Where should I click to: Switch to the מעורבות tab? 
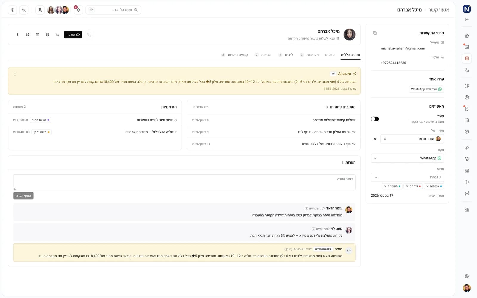309,55
